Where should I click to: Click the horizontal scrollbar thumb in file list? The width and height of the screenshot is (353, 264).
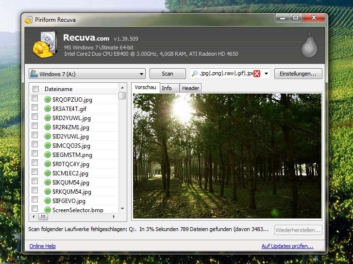pyautogui.click(x=43, y=217)
